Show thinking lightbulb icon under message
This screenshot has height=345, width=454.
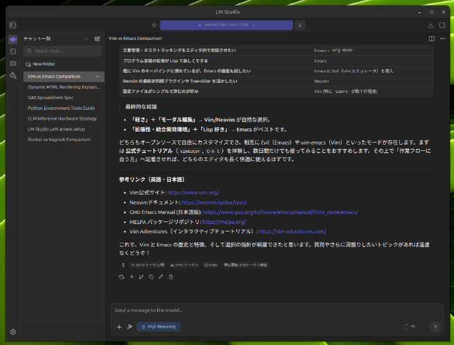coord(123,265)
